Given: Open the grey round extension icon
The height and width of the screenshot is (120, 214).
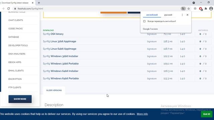Looking at the screenshot, I should click(195, 9).
